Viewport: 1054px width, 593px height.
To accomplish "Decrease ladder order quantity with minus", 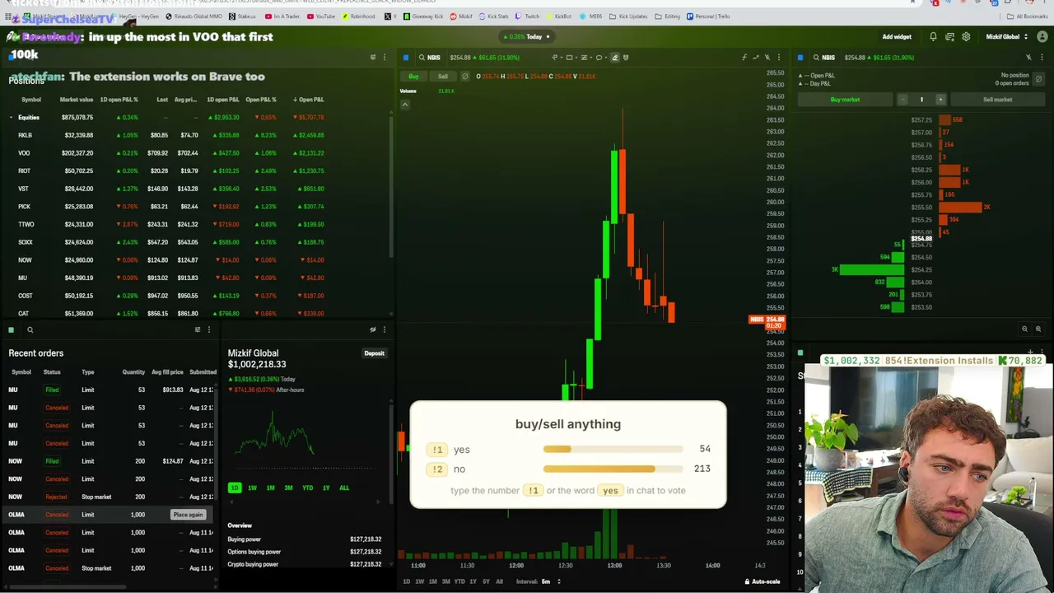I will 902,100.
